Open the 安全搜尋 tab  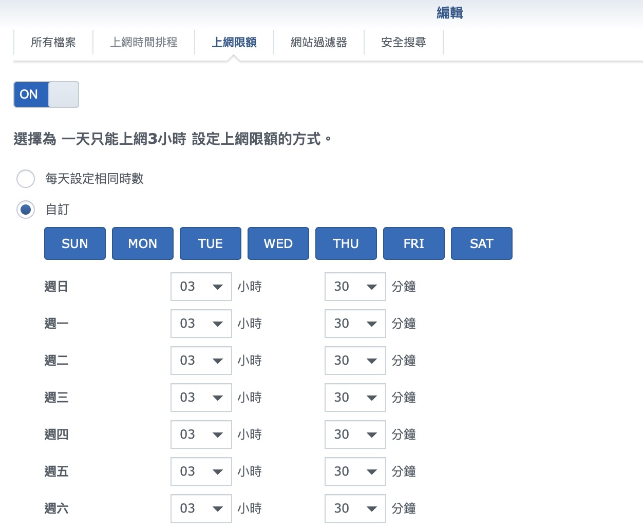[404, 42]
